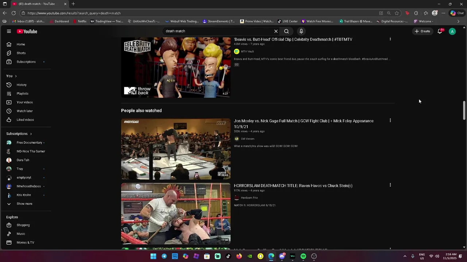Open Subscriptions in the sidebar
This screenshot has width=467, height=262.
coord(26,62)
